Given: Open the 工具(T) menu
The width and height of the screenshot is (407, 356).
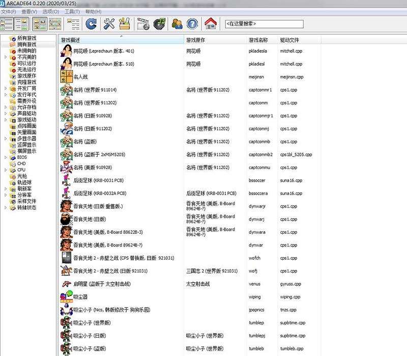Looking at the screenshot, I should click(x=72, y=12).
